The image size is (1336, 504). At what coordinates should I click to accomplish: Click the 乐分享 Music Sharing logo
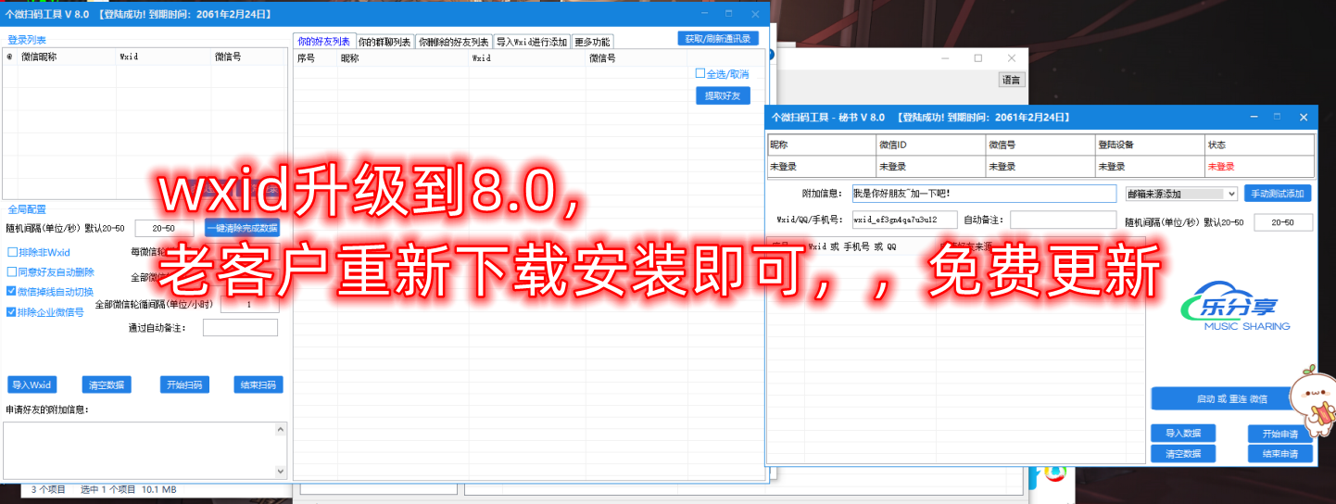coord(1233,305)
